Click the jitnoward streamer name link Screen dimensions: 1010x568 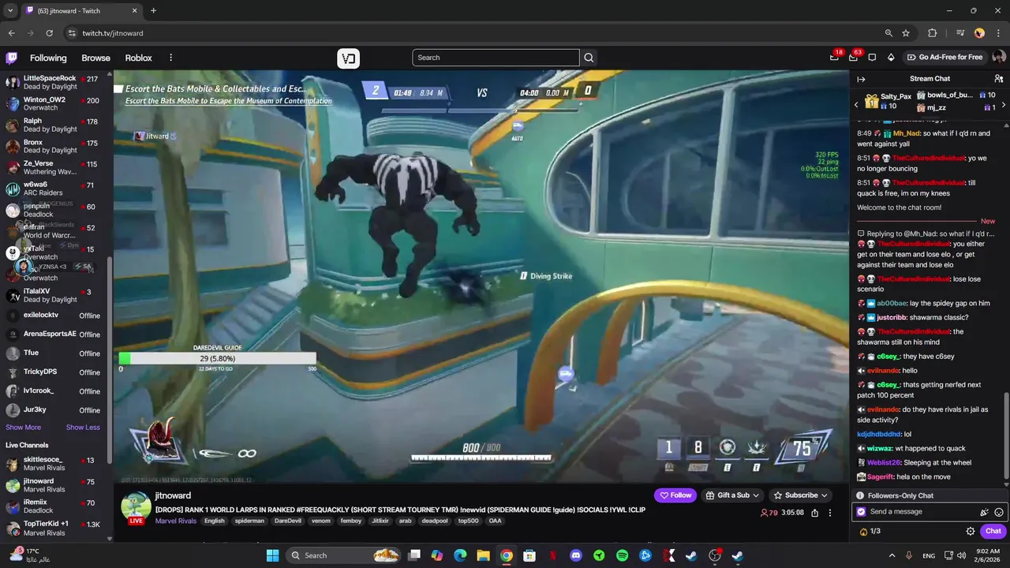(173, 495)
